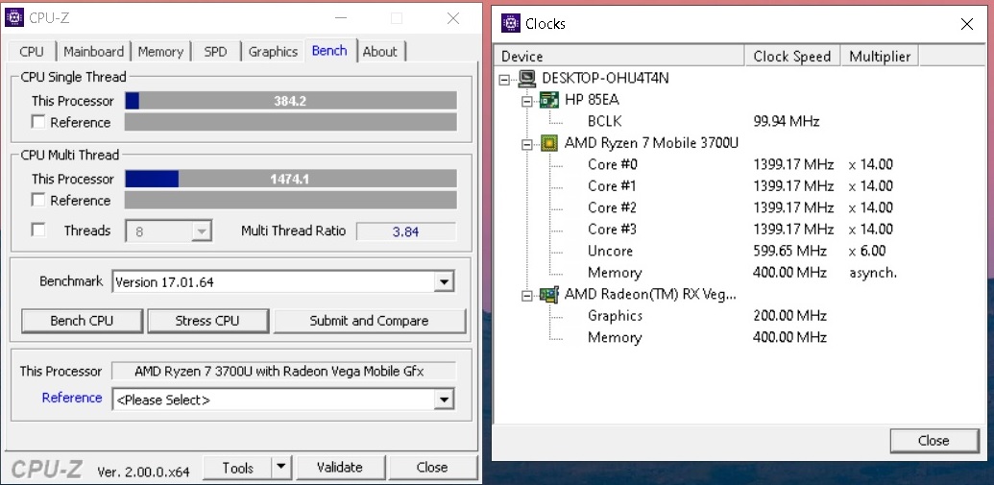Image resolution: width=994 pixels, height=485 pixels.
Task: Select the Core #3 row
Action: pyautogui.click(x=613, y=229)
